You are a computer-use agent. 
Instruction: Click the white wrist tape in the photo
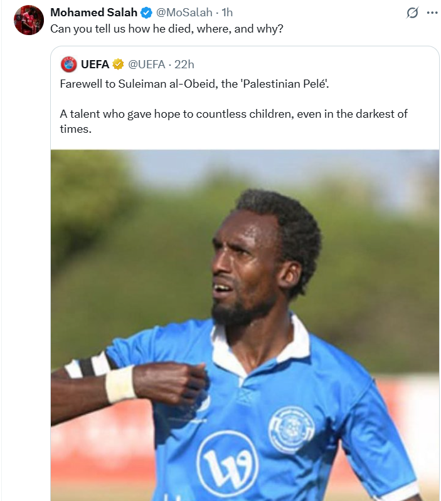tap(120, 384)
